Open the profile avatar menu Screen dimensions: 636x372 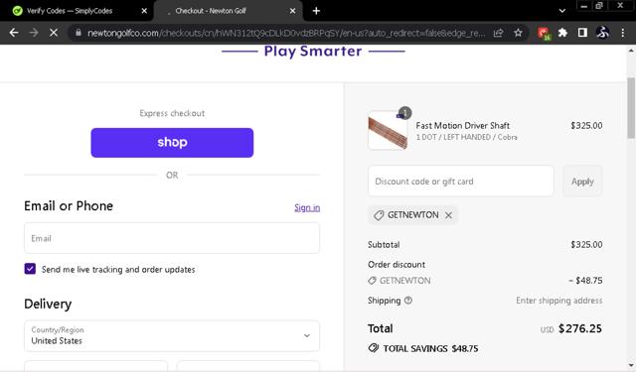tap(602, 33)
